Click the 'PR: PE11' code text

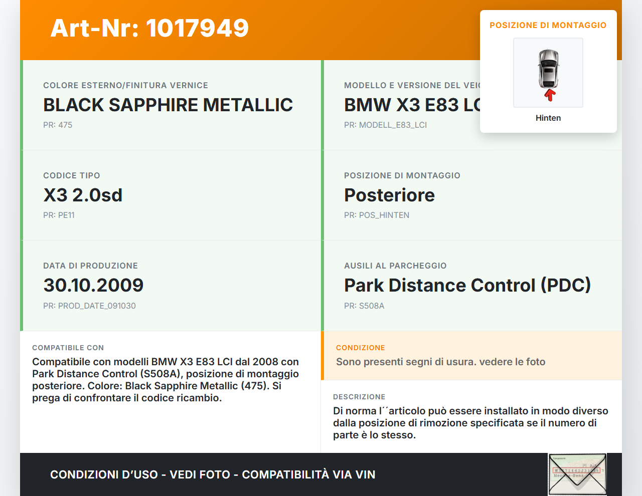59,215
